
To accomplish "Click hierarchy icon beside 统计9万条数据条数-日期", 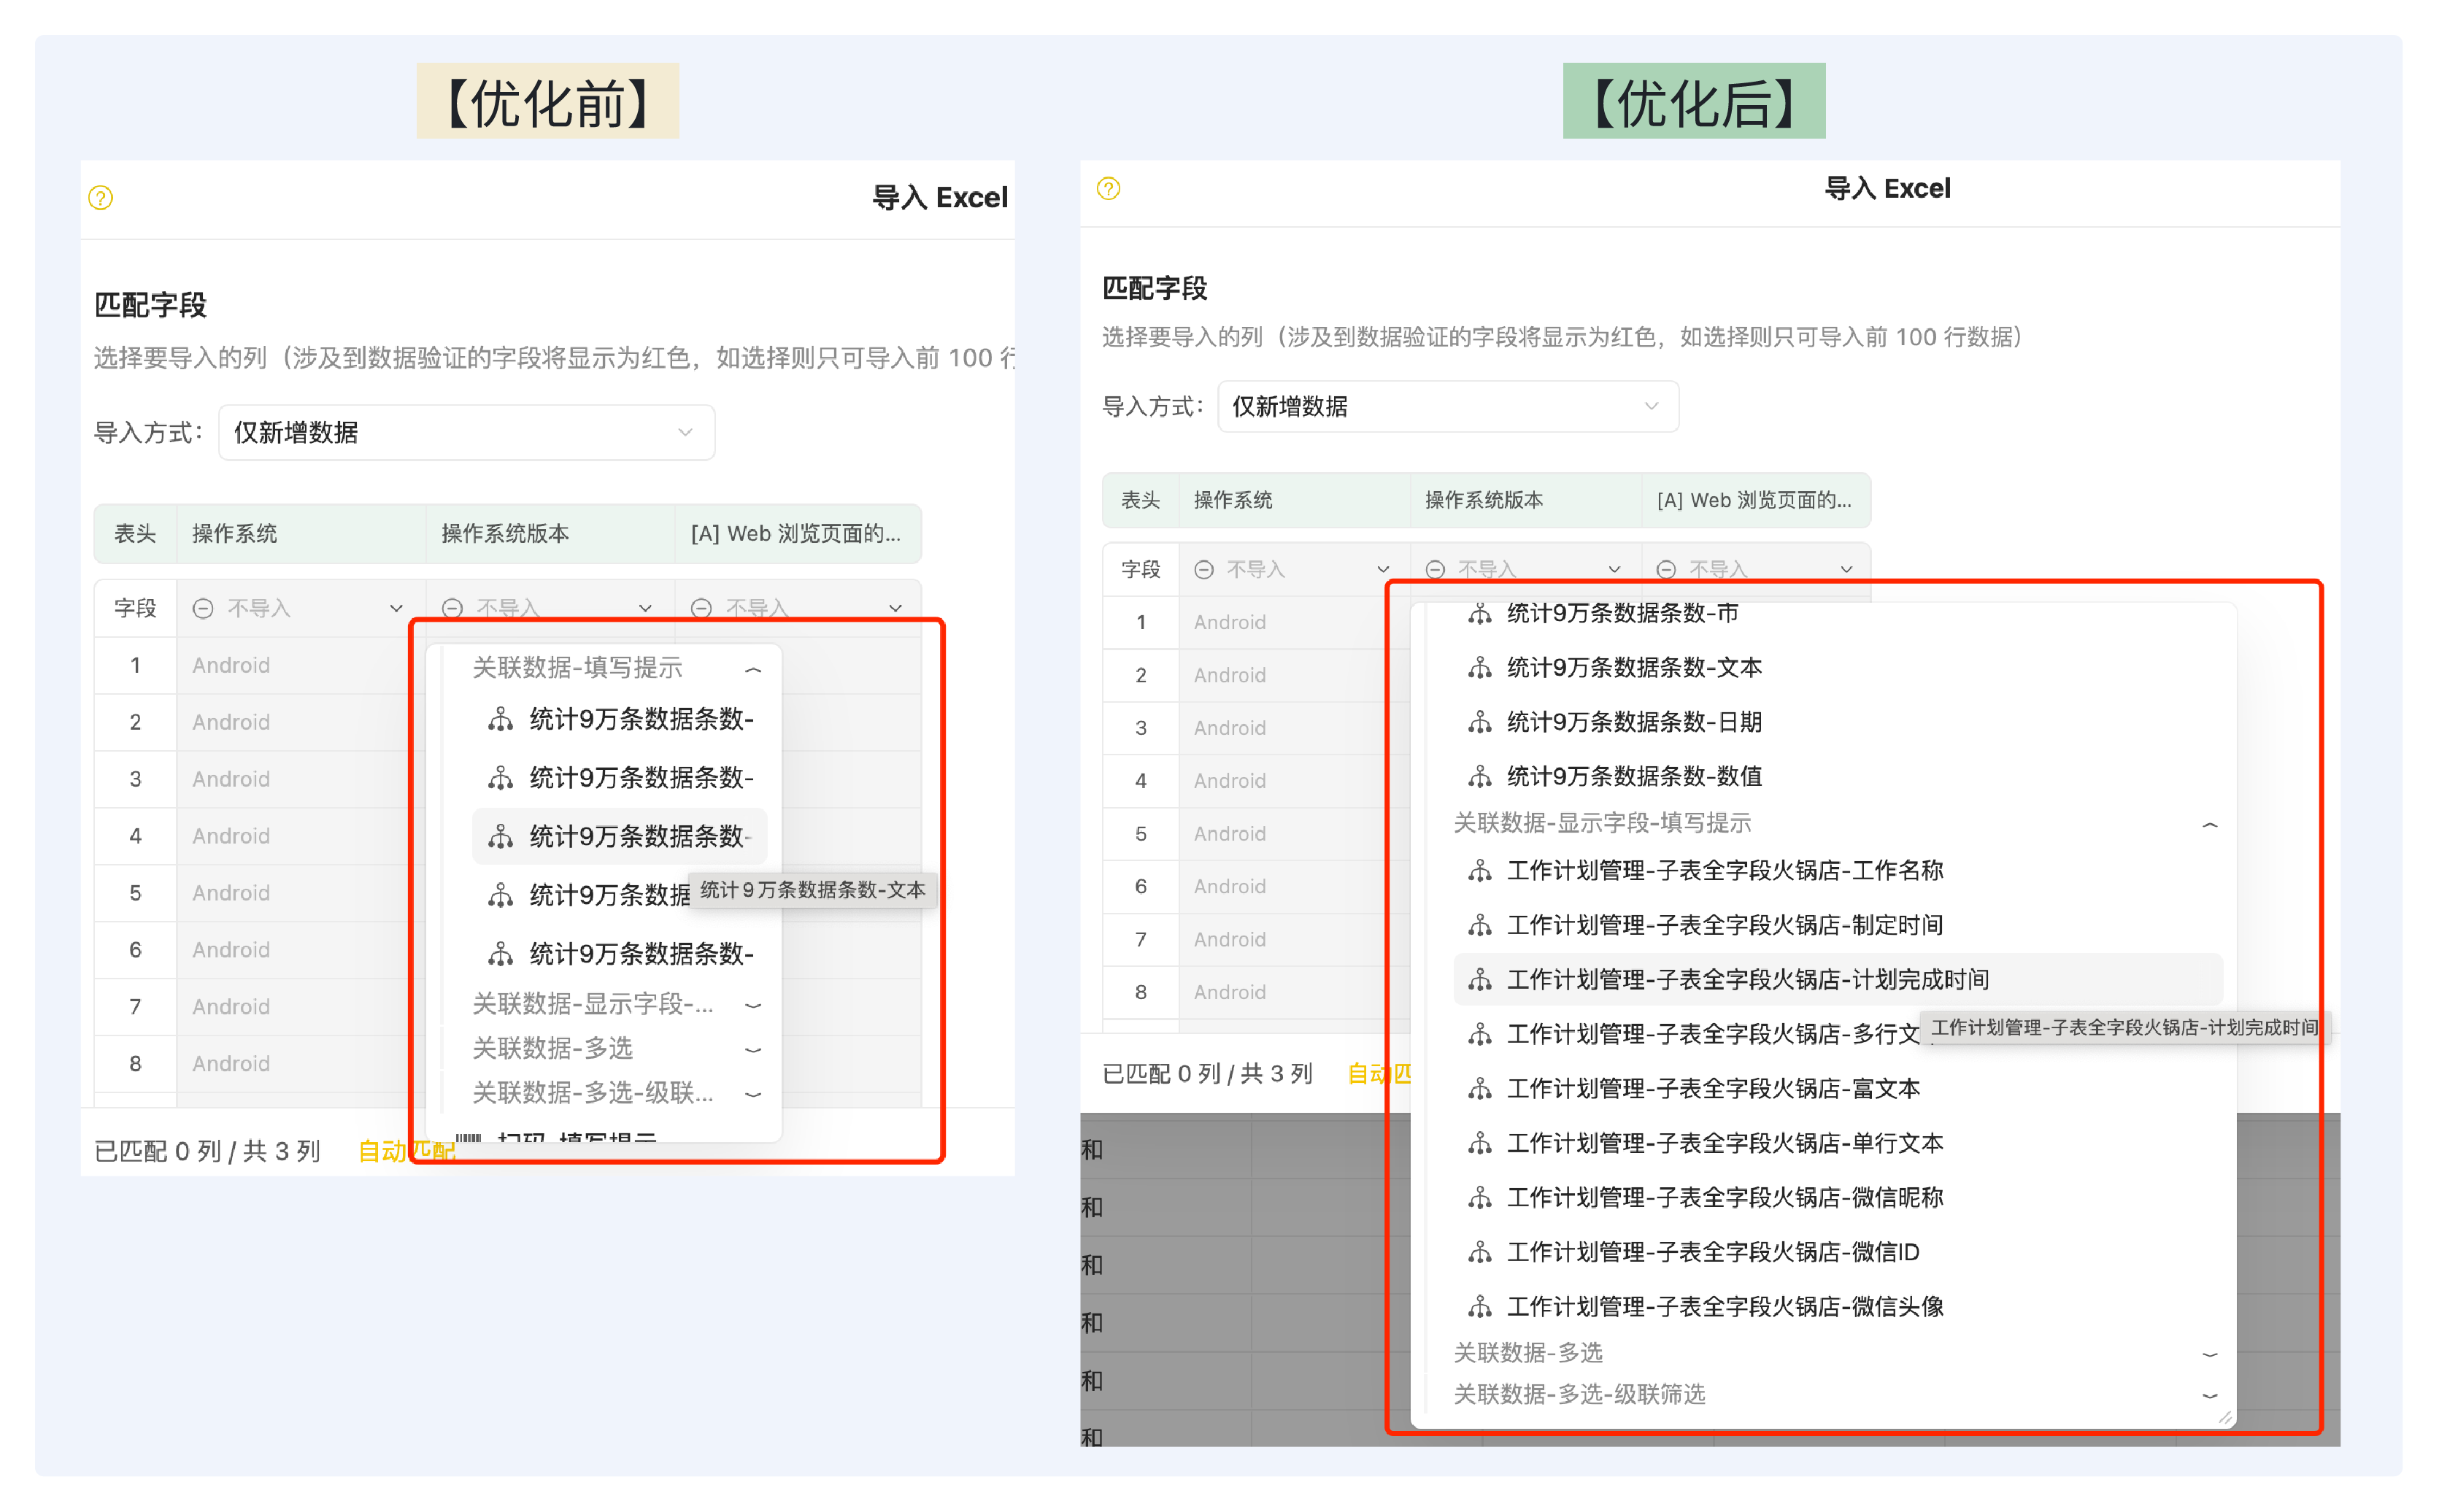I will [1479, 722].
